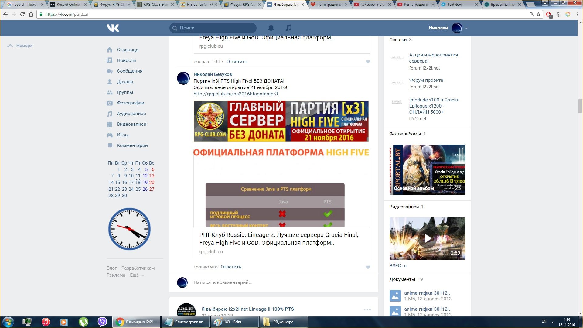The width and height of the screenshot is (583, 328).
Task: Click Наверх to go to top
Action: click(x=20, y=46)
